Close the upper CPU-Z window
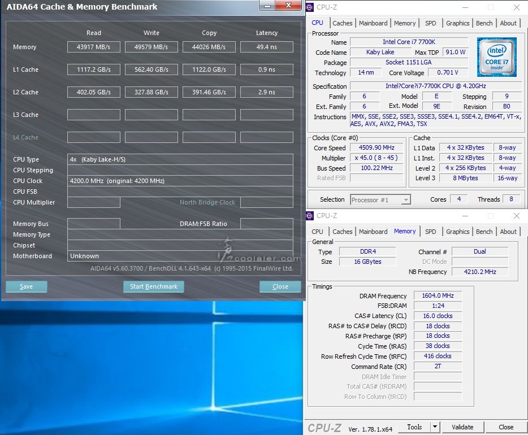The image size is (528, 435). coord(517,7)
